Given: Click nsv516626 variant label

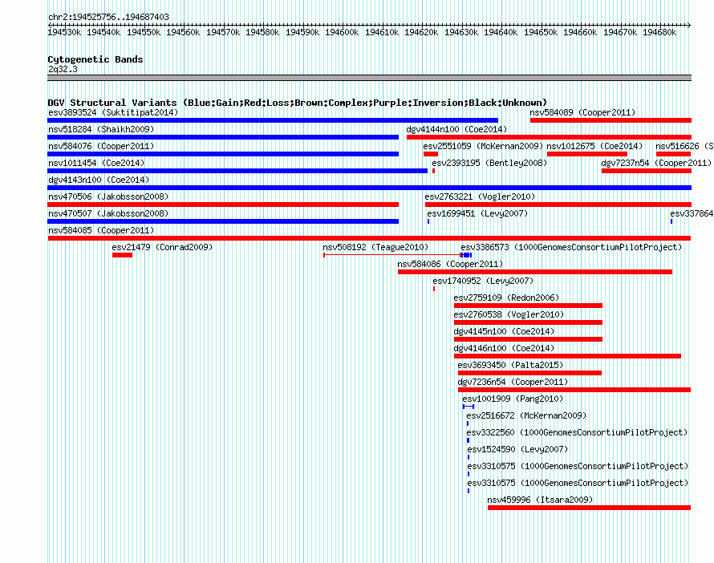Looking at the screenshot, I should pyautogui.click(x=684, y=146).
